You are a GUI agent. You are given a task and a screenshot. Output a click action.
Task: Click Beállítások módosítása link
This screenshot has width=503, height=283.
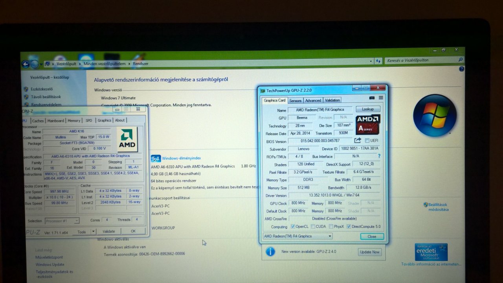click(x=438, y=207)
